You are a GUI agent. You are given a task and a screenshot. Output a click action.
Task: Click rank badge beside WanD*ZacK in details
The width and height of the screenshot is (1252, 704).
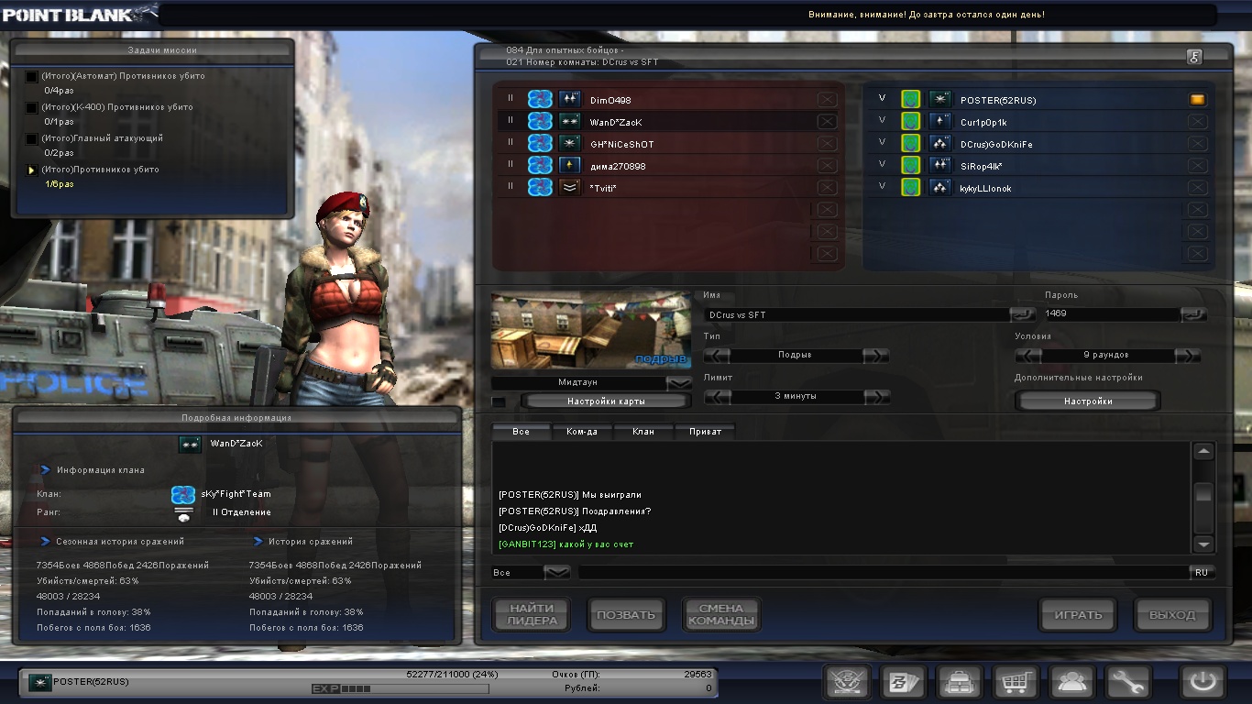point(190,444)
